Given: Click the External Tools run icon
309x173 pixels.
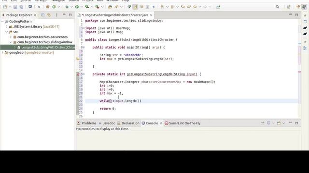Looking at the screenshot, I should 97,7.
